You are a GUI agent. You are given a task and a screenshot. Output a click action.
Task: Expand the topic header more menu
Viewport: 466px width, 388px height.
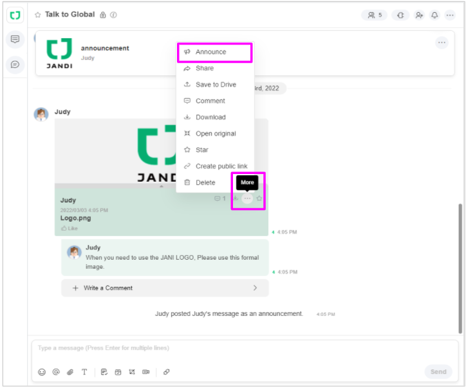pyautogui.click(x=450, y=15)
